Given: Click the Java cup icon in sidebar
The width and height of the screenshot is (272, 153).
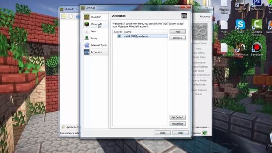Looking at the screenshot, I should tap(87, 31).
